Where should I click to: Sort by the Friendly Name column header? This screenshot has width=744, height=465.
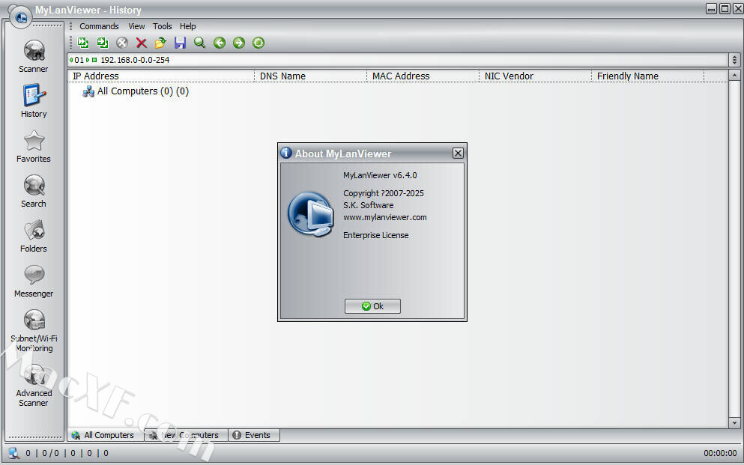tap(648, 76)
